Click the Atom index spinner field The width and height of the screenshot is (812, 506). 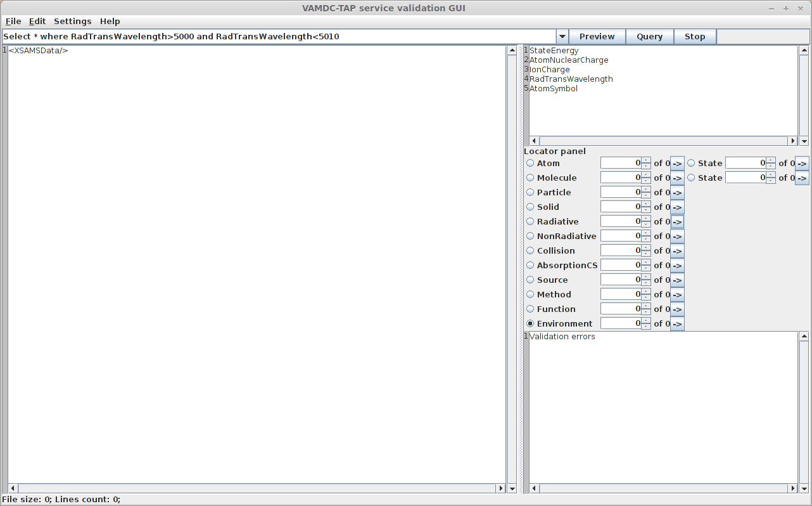point(621,163)
